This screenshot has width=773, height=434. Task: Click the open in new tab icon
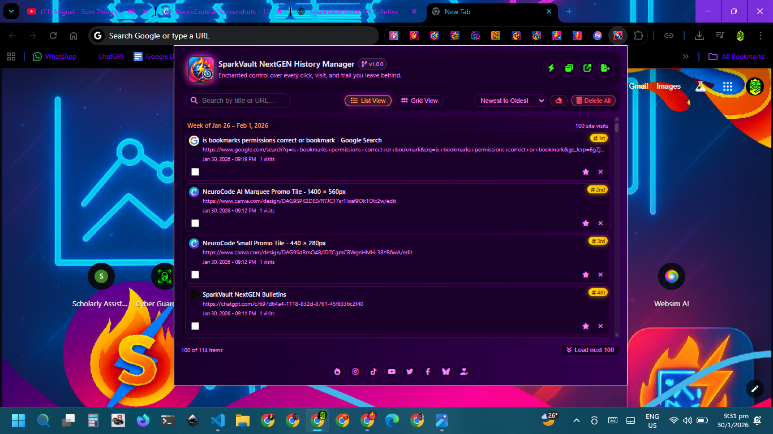coord(587,68)
